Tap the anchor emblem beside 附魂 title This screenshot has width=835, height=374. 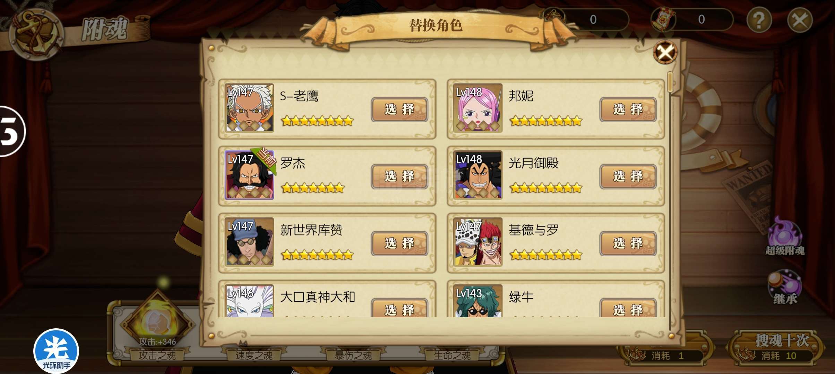pyautogui.click(x=36, y=34)
